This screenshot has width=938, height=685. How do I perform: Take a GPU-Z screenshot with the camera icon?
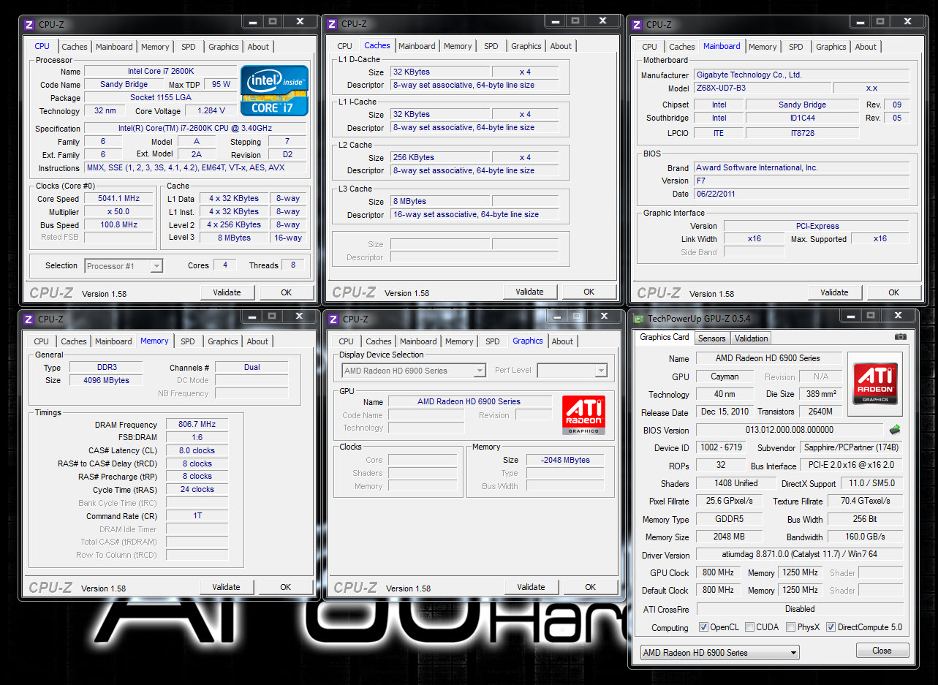click(900, 337)
